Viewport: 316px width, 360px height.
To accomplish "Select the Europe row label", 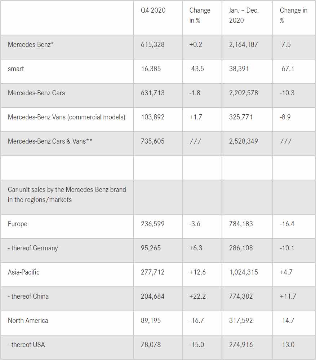I will coord(18,224).
